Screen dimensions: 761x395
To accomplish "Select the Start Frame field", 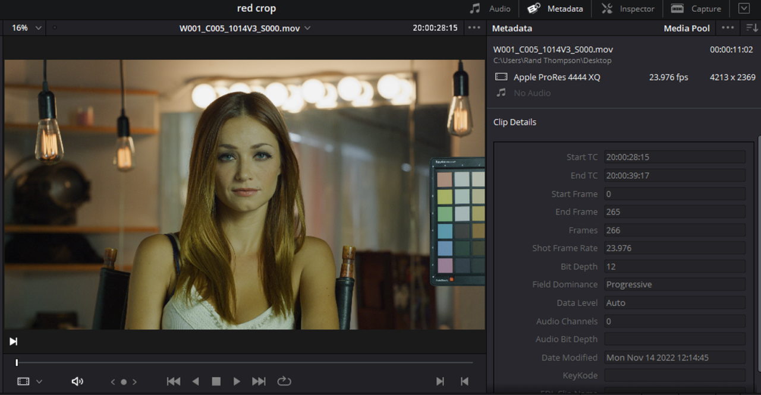I will [675, 194].
